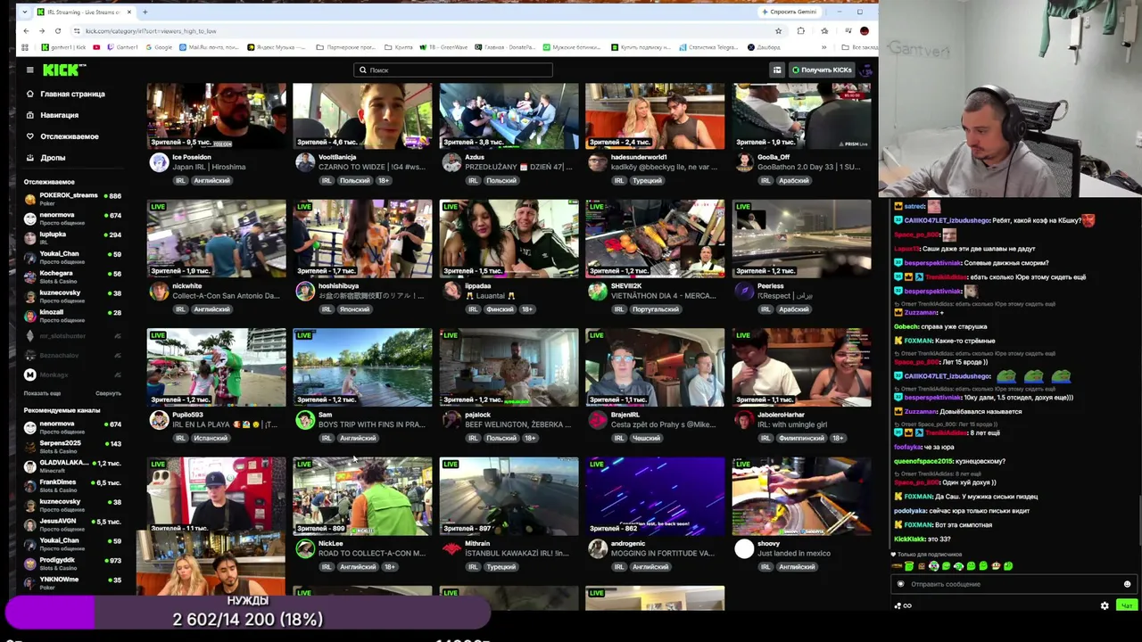Click the Японский tag under hoshiishibuya
The image size is (1142, 642).
355,309
